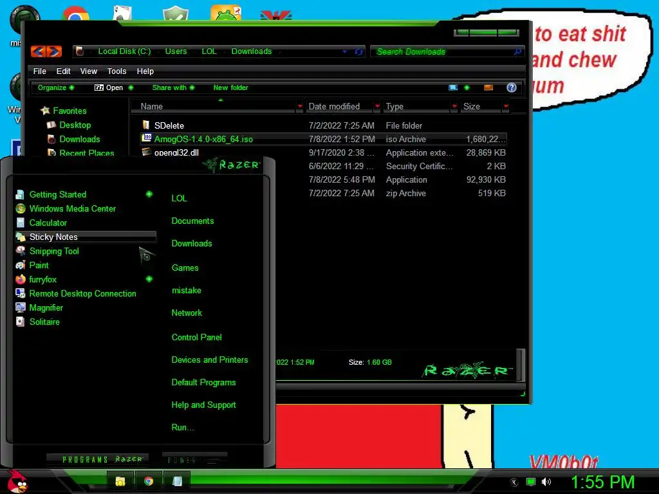Click the network monitor tray icon
The image size is (659, 494).
[531, 482]
